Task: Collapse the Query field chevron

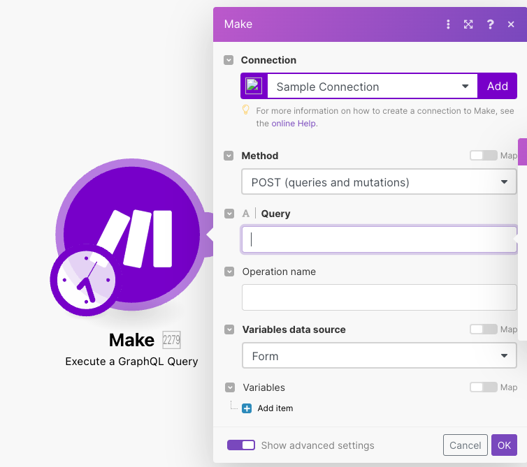Action: (229, 214)
